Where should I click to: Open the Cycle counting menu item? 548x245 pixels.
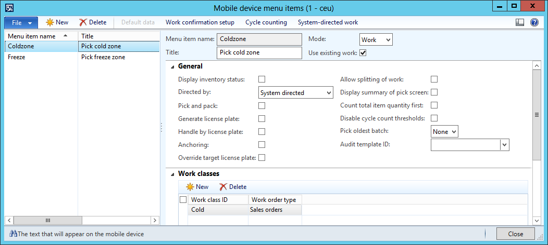pos(266,22)
